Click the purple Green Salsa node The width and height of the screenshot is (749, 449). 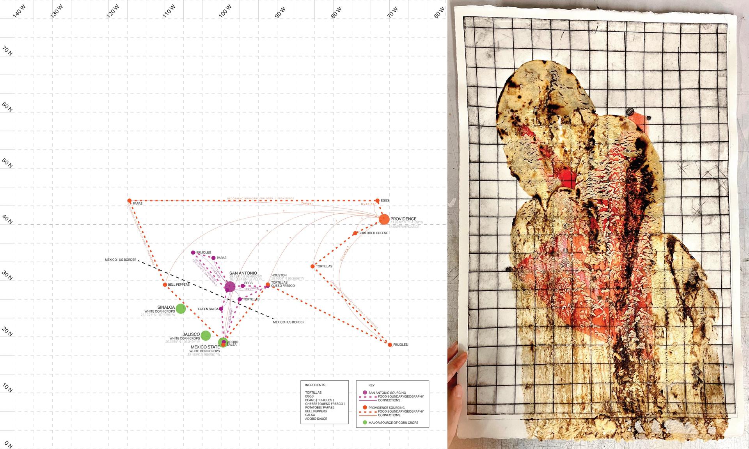(221, 309)
